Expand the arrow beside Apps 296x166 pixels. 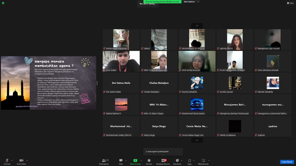point(194,160)
